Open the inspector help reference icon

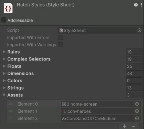pyautogui.click(x=136, y=5)
